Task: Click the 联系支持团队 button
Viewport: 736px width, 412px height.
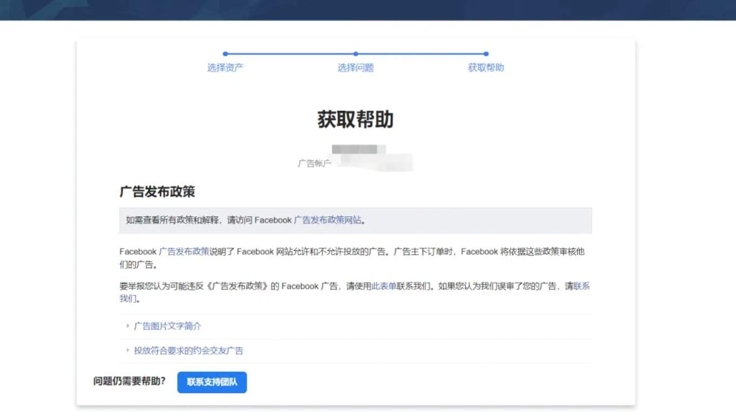Action: (x=212, y=382)
